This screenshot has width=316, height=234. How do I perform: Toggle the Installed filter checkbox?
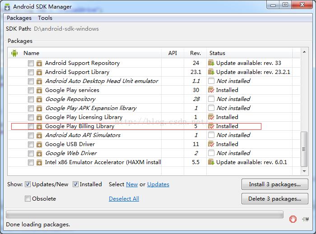(75, 184)
